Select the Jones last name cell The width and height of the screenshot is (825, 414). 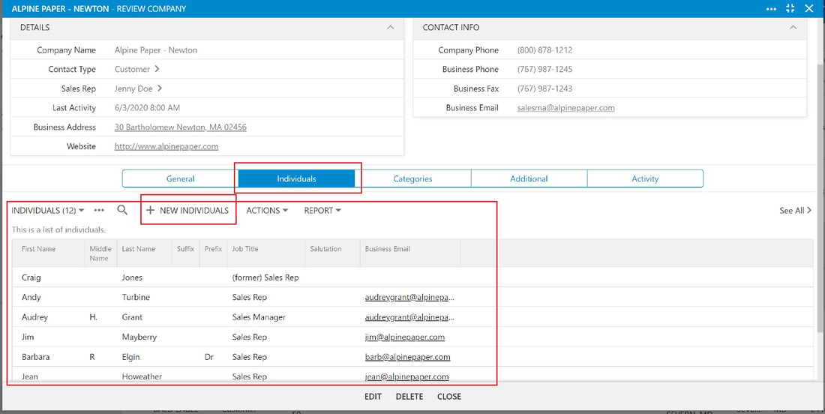tap(132, 277)
